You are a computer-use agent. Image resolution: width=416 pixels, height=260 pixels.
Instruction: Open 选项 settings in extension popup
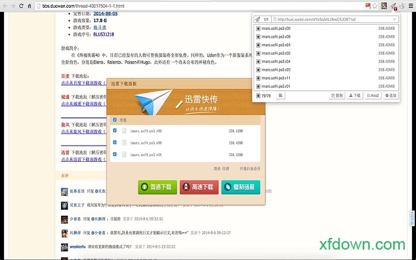(391, 96)
